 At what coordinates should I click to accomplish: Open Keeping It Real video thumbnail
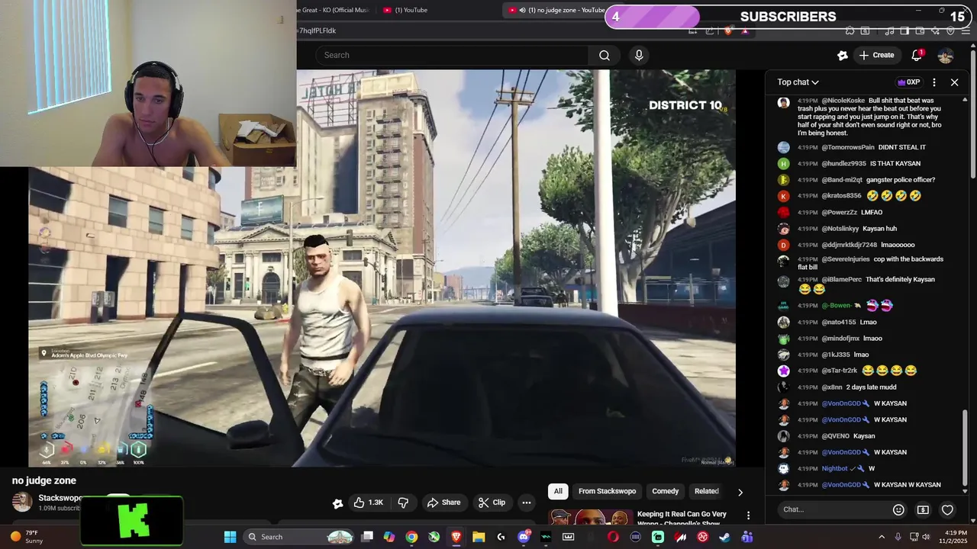coord(592,517)
